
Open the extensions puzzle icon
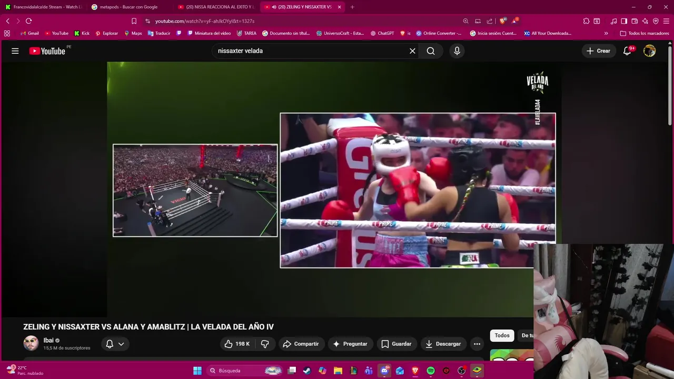click(586, 21)
